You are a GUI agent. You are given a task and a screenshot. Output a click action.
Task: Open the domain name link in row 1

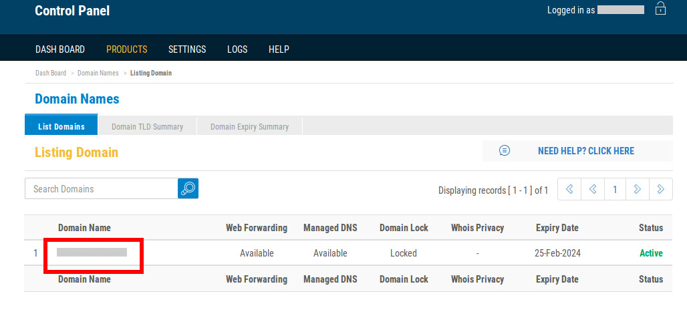[x=92, y=253]
